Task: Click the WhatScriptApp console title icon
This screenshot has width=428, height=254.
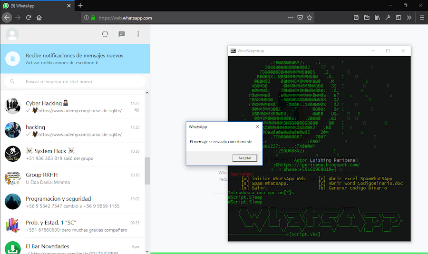Action: point(233,51)
